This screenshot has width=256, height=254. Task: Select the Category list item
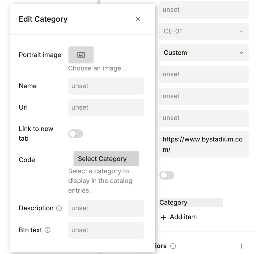click(x=191, y=203)
